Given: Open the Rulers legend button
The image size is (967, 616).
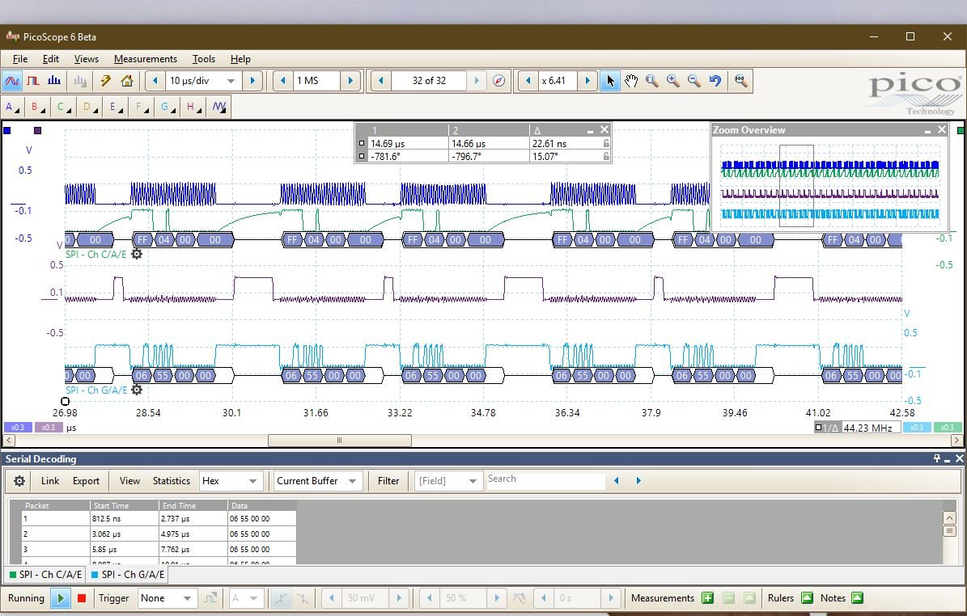Looking at the screenshot, I should pyautogui.click(x=807, y=598).
